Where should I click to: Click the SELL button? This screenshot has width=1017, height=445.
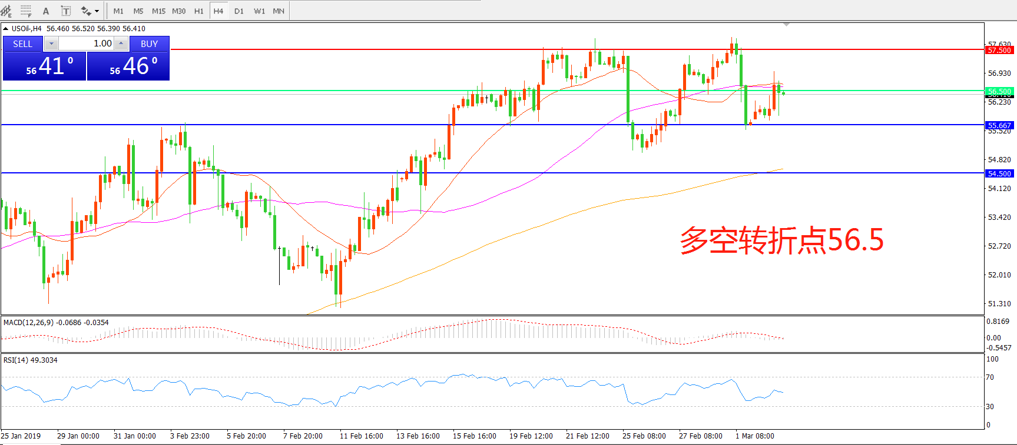click(x=22, y=44)
